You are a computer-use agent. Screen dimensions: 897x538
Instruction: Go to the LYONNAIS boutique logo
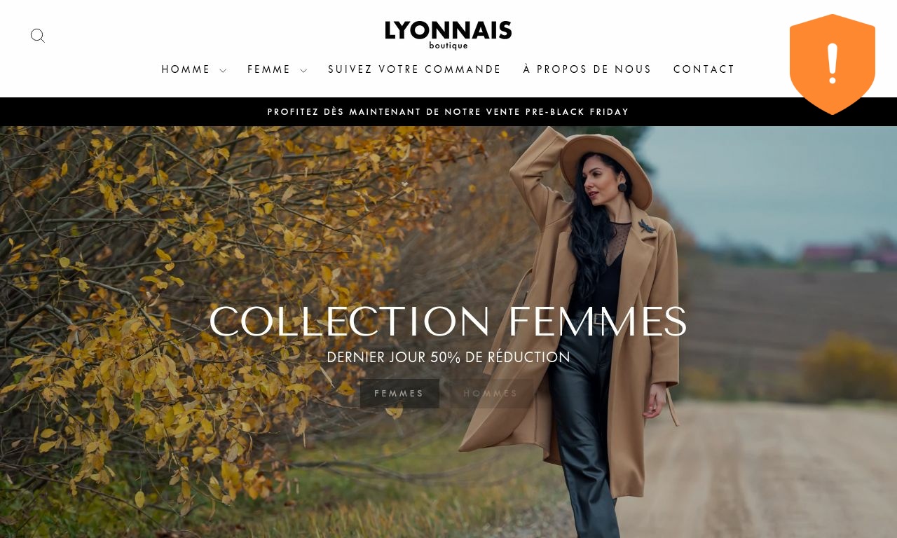tap(448, 35)
